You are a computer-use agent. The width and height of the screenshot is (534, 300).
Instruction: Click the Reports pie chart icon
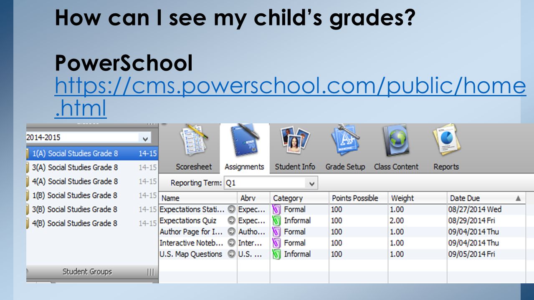446,140
